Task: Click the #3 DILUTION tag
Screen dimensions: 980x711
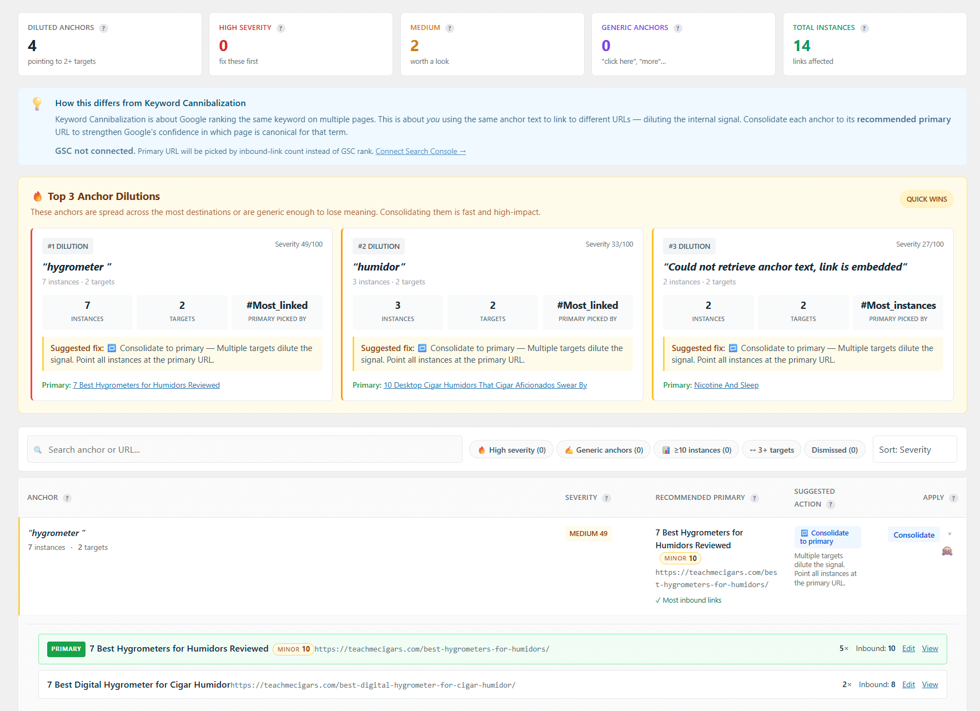Action: pos(689,247)
